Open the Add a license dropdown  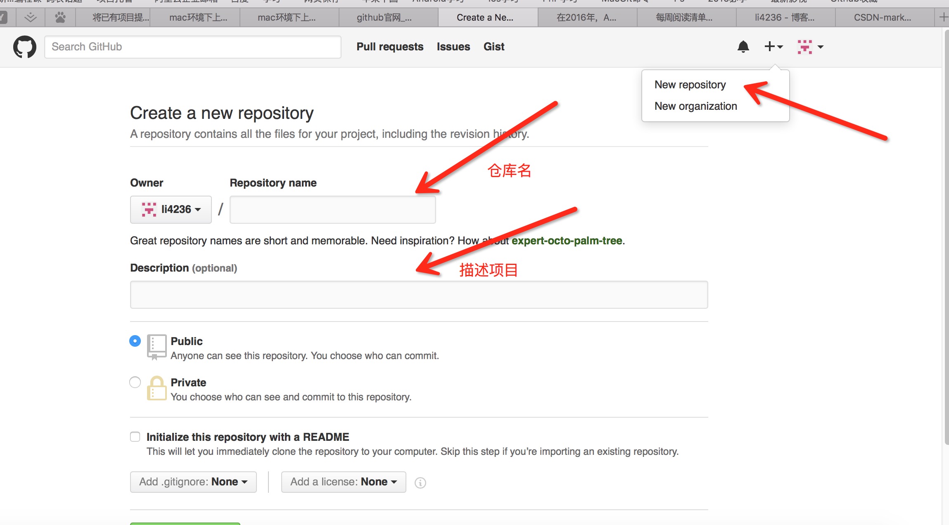344,482
